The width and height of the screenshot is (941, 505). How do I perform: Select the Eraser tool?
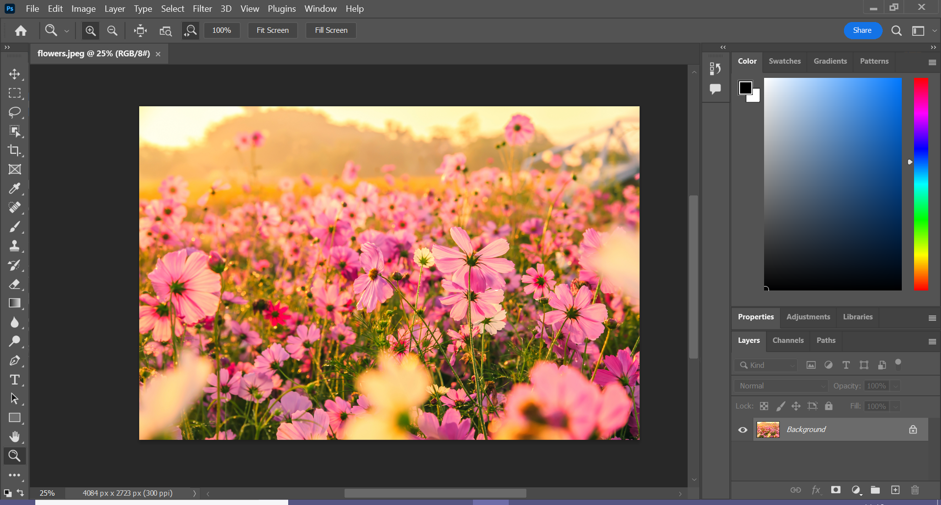pyautogui.click(x=15, y=284)
